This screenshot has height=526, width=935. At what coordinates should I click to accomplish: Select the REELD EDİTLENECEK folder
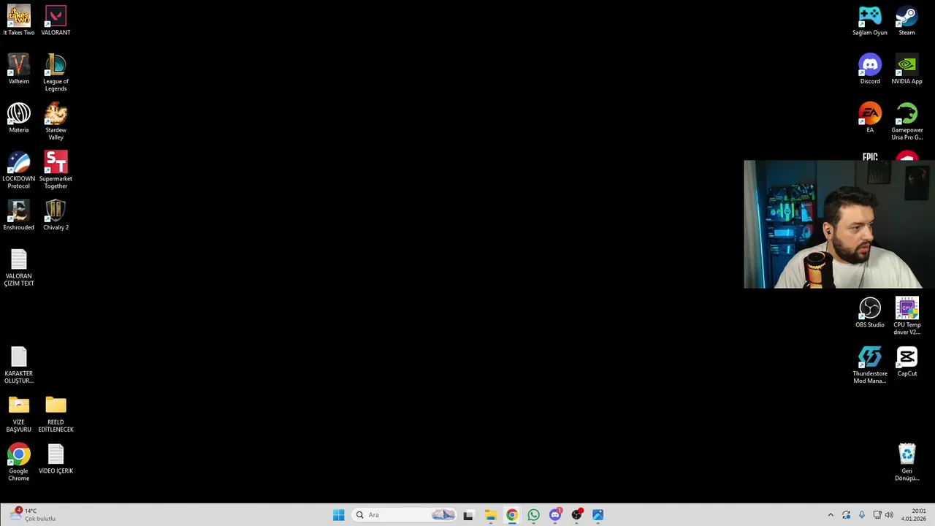click(56, 413)
